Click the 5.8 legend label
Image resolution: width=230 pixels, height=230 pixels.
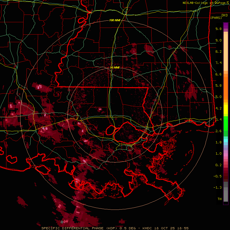pos(218,86)
